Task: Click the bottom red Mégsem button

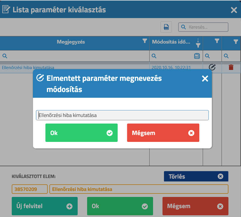Action: click(x=195, y=206)
